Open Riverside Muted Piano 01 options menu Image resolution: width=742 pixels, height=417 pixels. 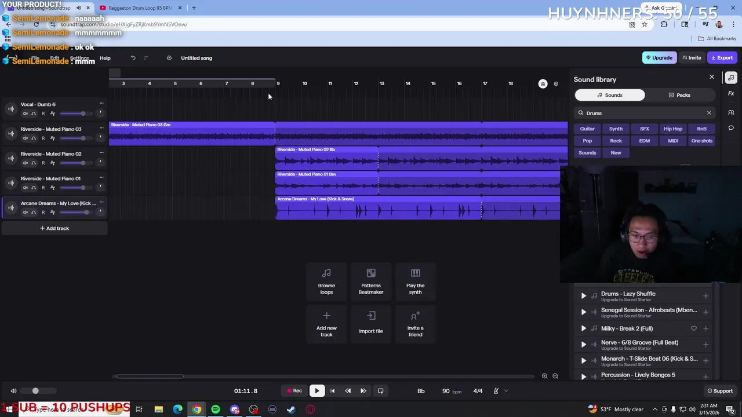pos(101,178)
